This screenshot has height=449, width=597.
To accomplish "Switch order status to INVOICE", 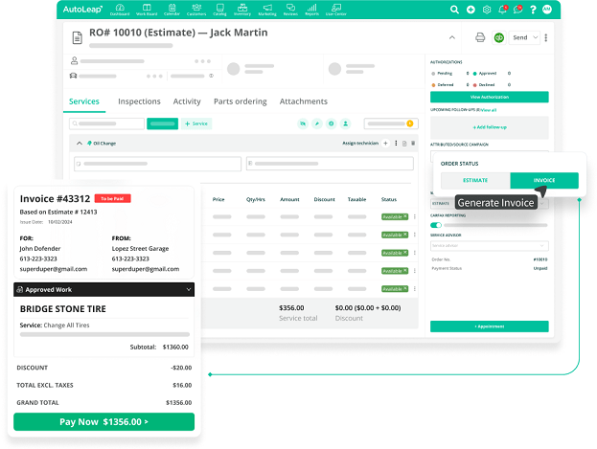I will pyautogui.click(x=543, y=180).
